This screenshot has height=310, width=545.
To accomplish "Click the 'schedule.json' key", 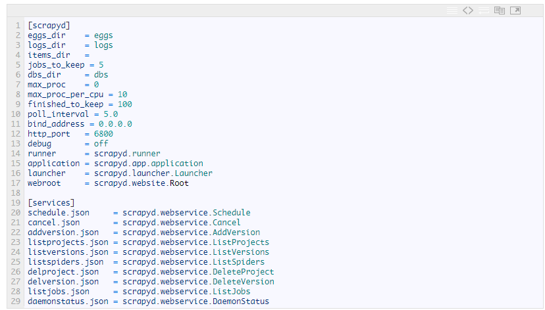I will tap(59, 213).
